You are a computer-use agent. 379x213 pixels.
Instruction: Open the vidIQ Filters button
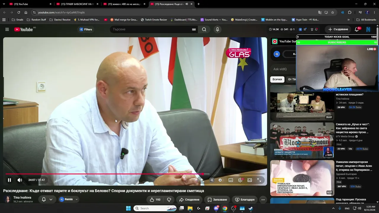(86, 29)
